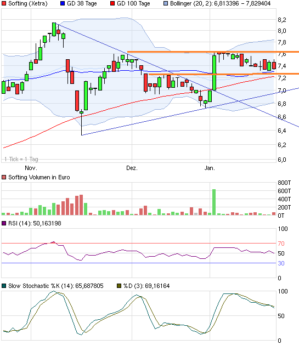299x345 pixels.
Task: Click the 'Nov.' axis label
Action: tap(31, 168)
